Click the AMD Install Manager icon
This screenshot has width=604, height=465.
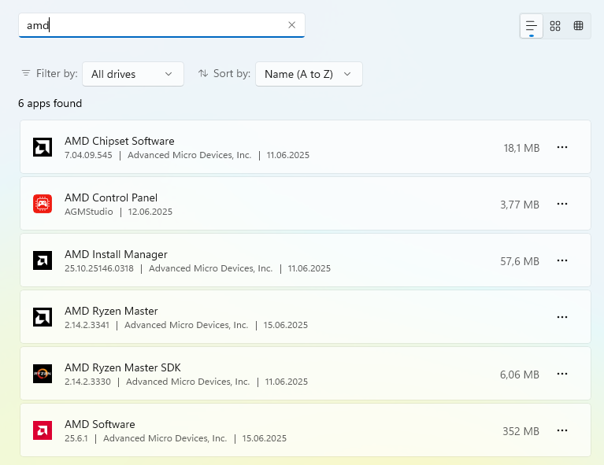click(x=43, y=260)
